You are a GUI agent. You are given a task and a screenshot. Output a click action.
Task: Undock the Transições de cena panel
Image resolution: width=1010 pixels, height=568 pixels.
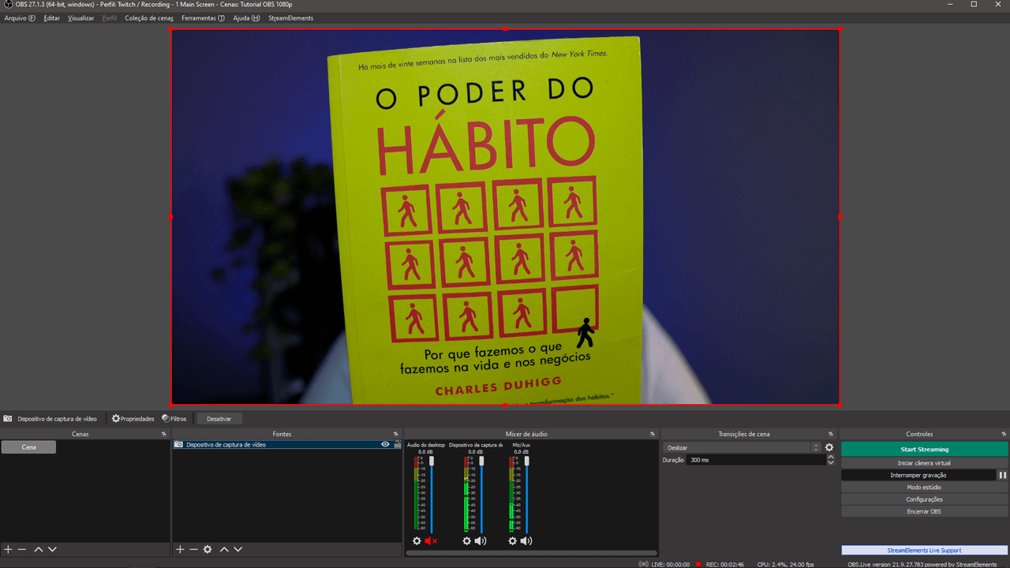click(831, 434)
